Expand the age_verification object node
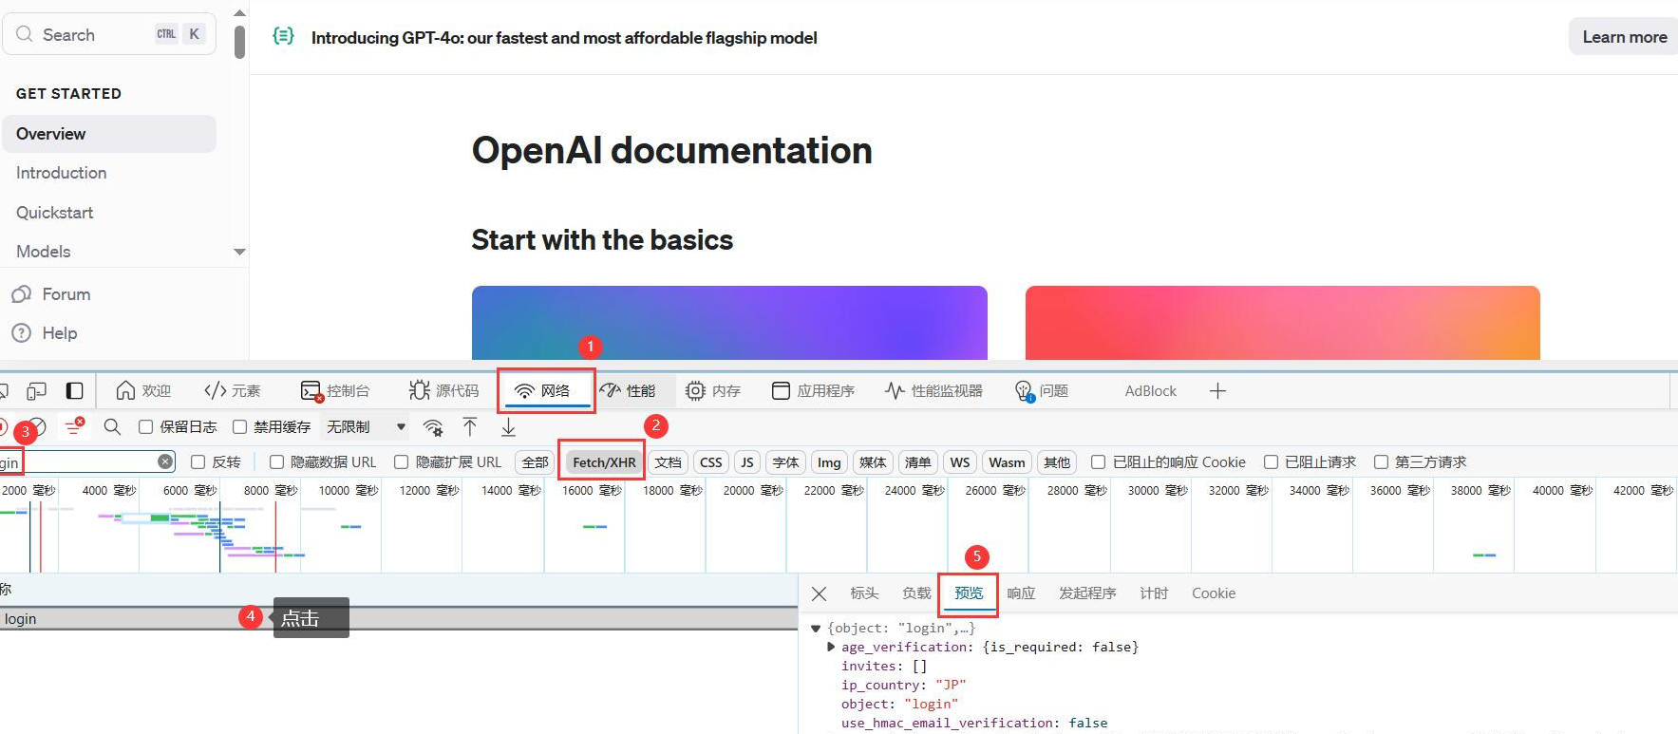Screen dimensions: 1678x734 [x=831, y=647]
